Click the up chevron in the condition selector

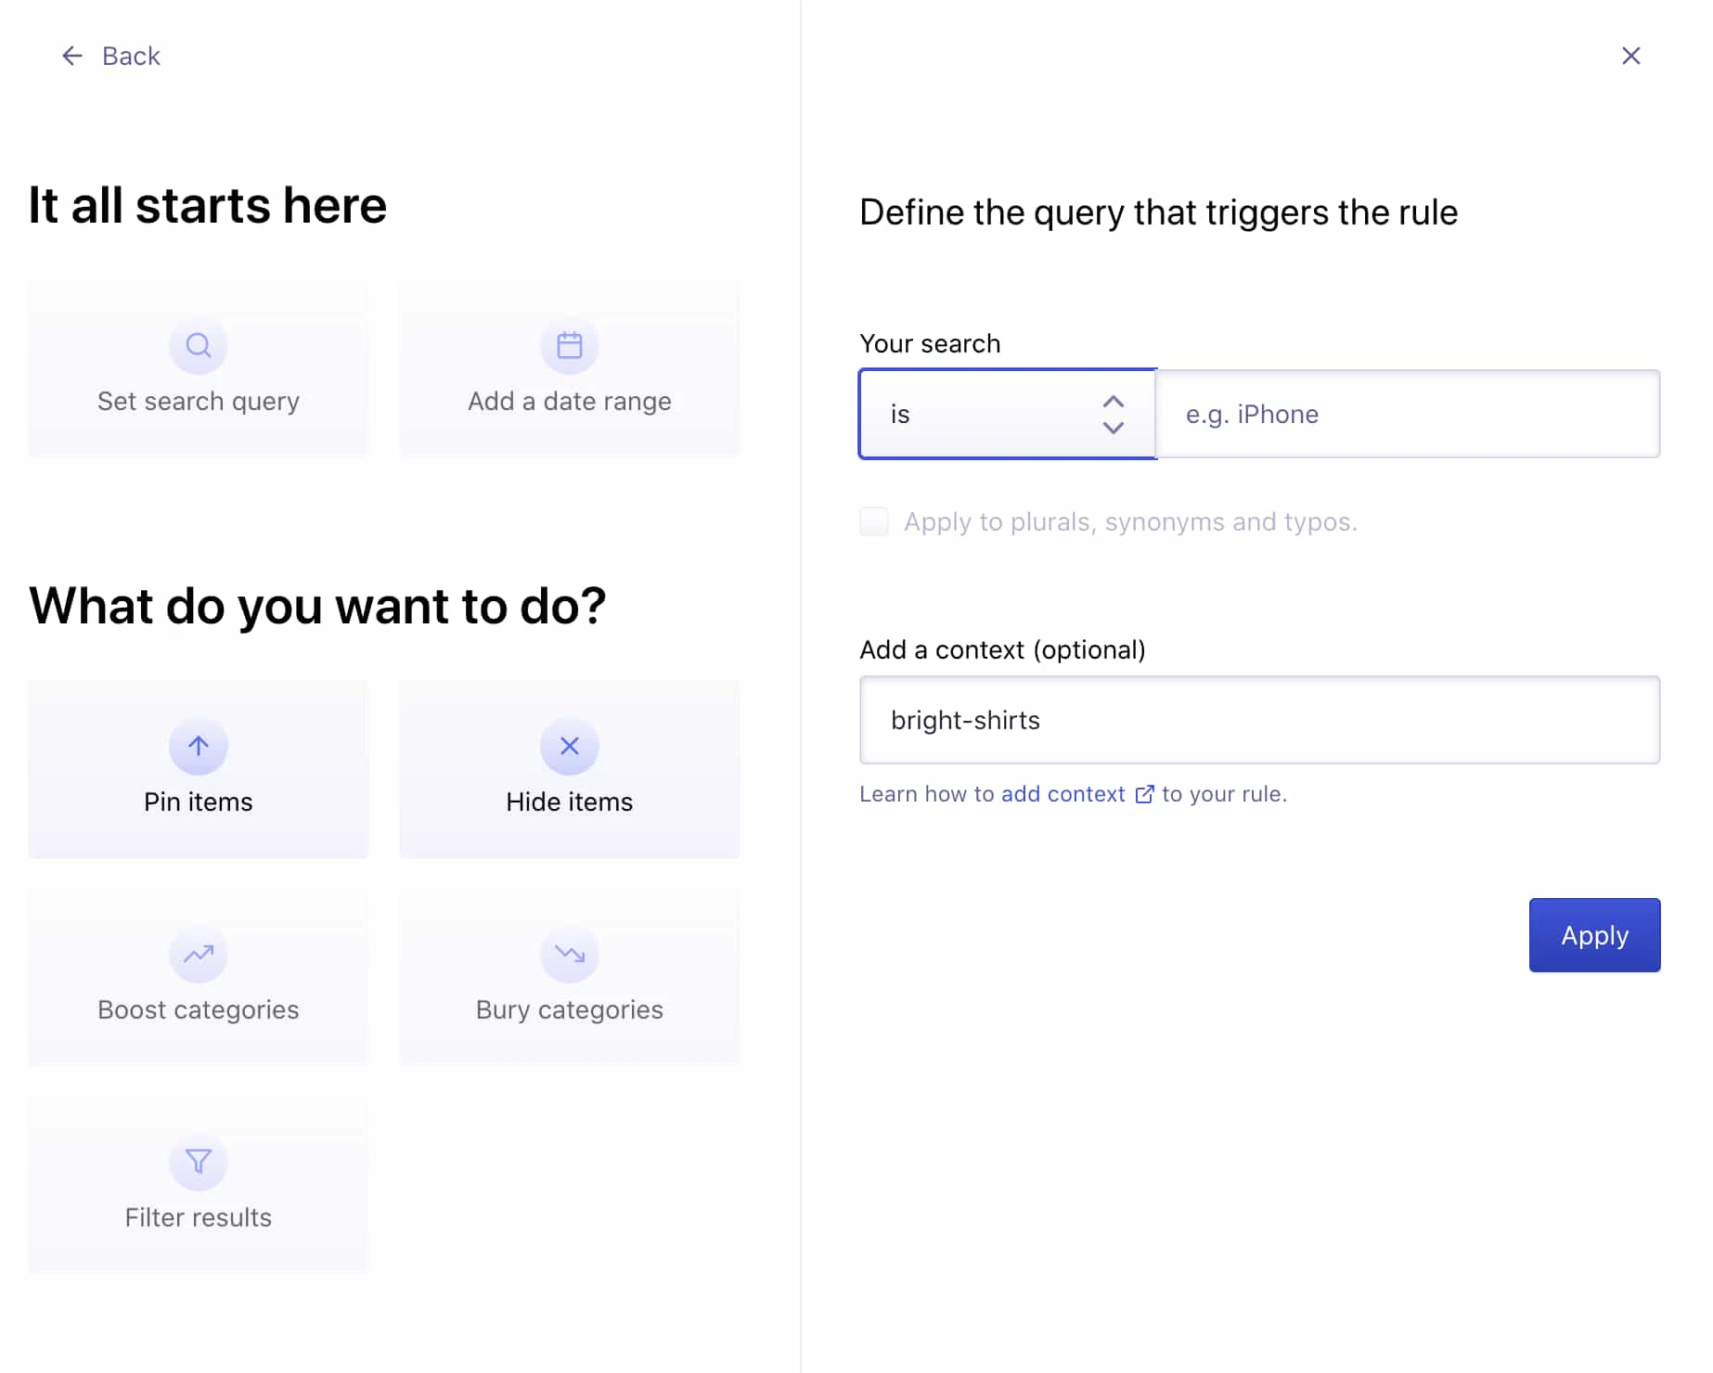point(1113,401)
